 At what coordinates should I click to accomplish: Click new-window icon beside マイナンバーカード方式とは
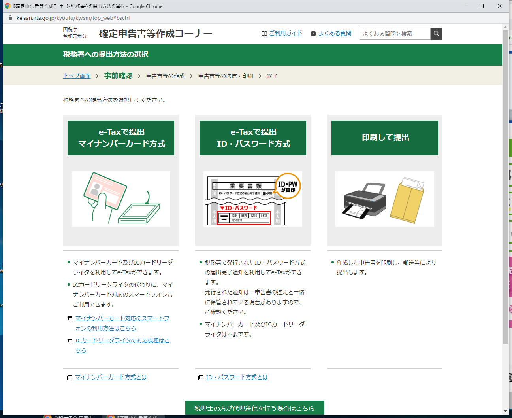(x=70, y=378)
